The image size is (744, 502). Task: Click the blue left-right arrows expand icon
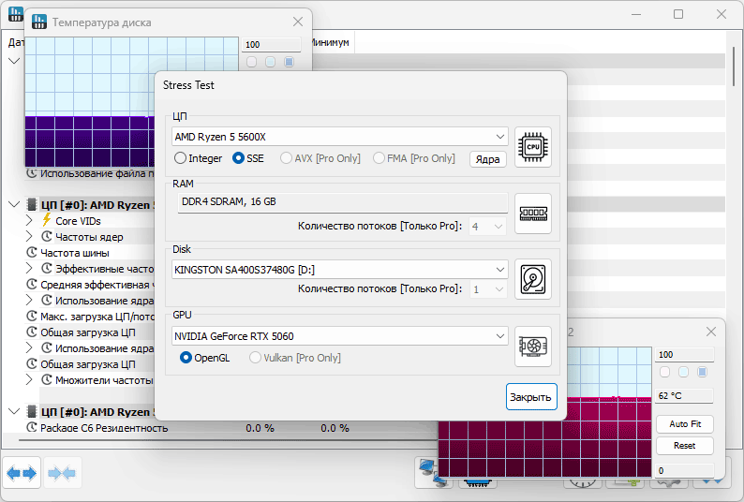tap(22, 474)
